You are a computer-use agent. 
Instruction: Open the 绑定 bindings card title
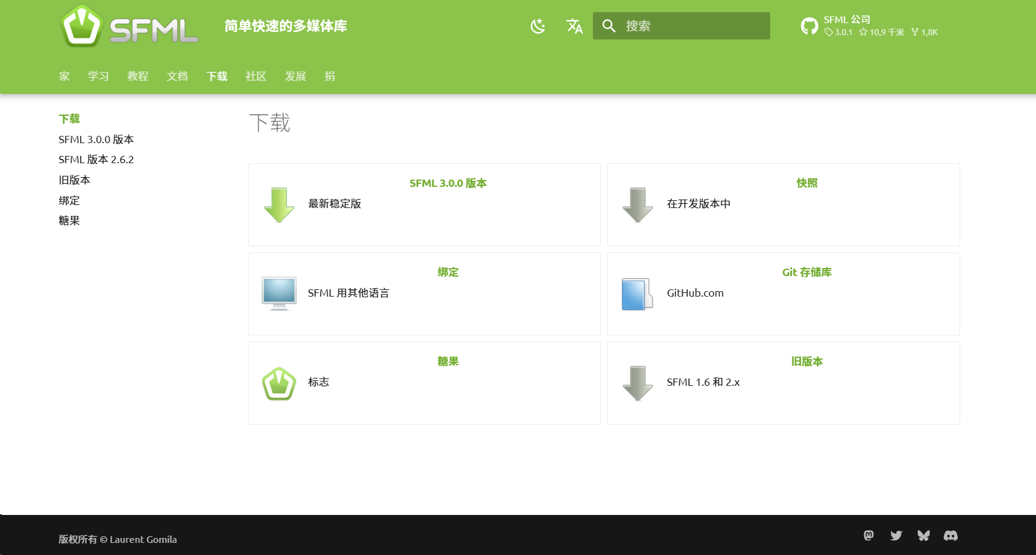(448, 272)
